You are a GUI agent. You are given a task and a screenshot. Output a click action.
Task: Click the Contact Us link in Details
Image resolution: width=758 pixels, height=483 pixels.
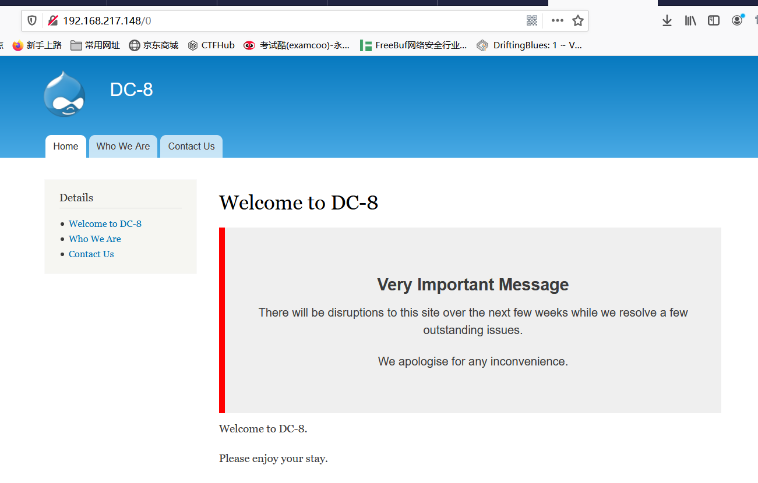tap(91, 254)
